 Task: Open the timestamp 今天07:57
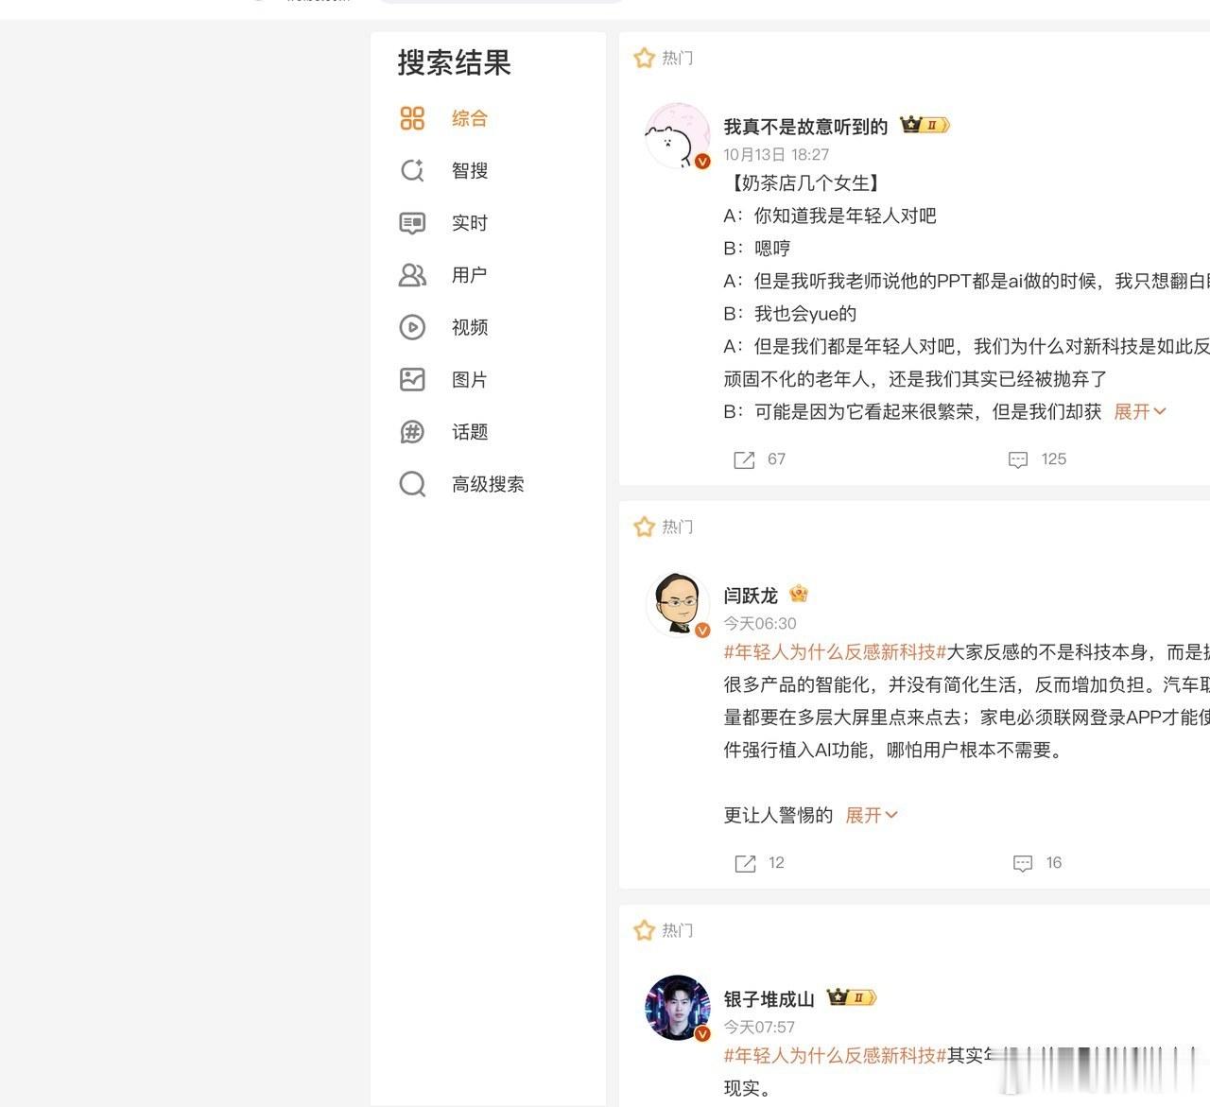[759, 1028]
